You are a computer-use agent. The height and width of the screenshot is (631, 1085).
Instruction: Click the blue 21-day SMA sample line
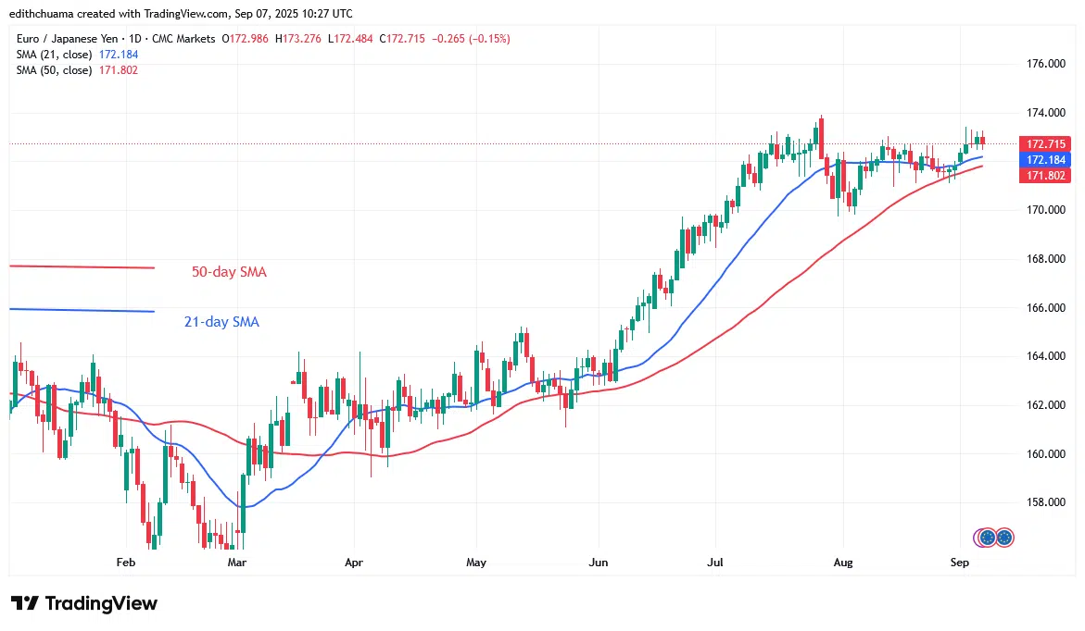click(x=82, y=310)
